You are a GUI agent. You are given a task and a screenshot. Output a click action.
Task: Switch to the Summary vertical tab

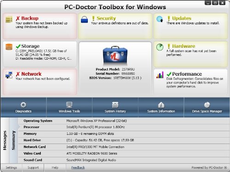pyautogui.click(x=13, y=140)
